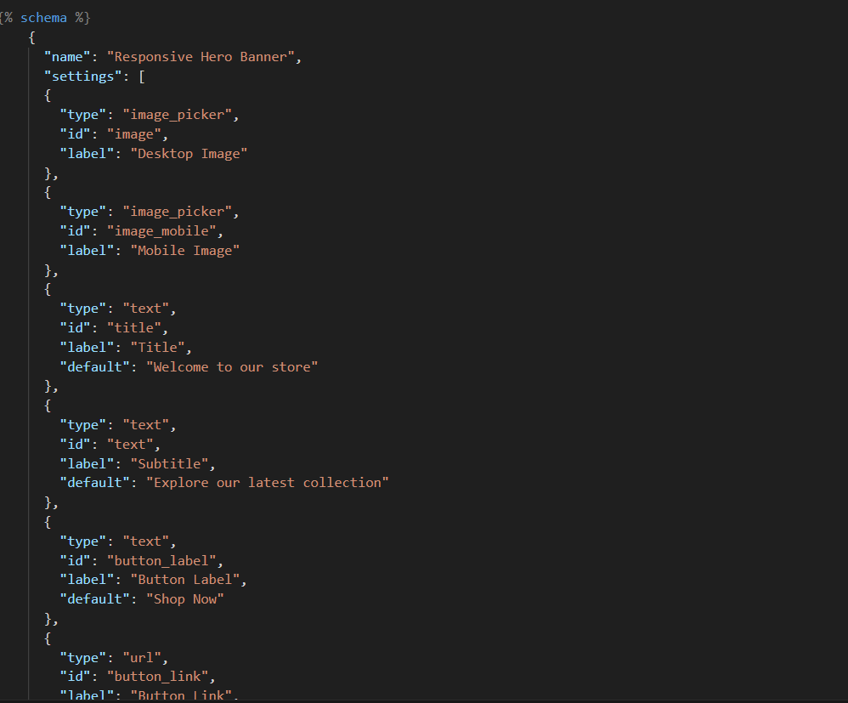Click the "Title" label value
848x703 pixels.
(x=157, y=348)
